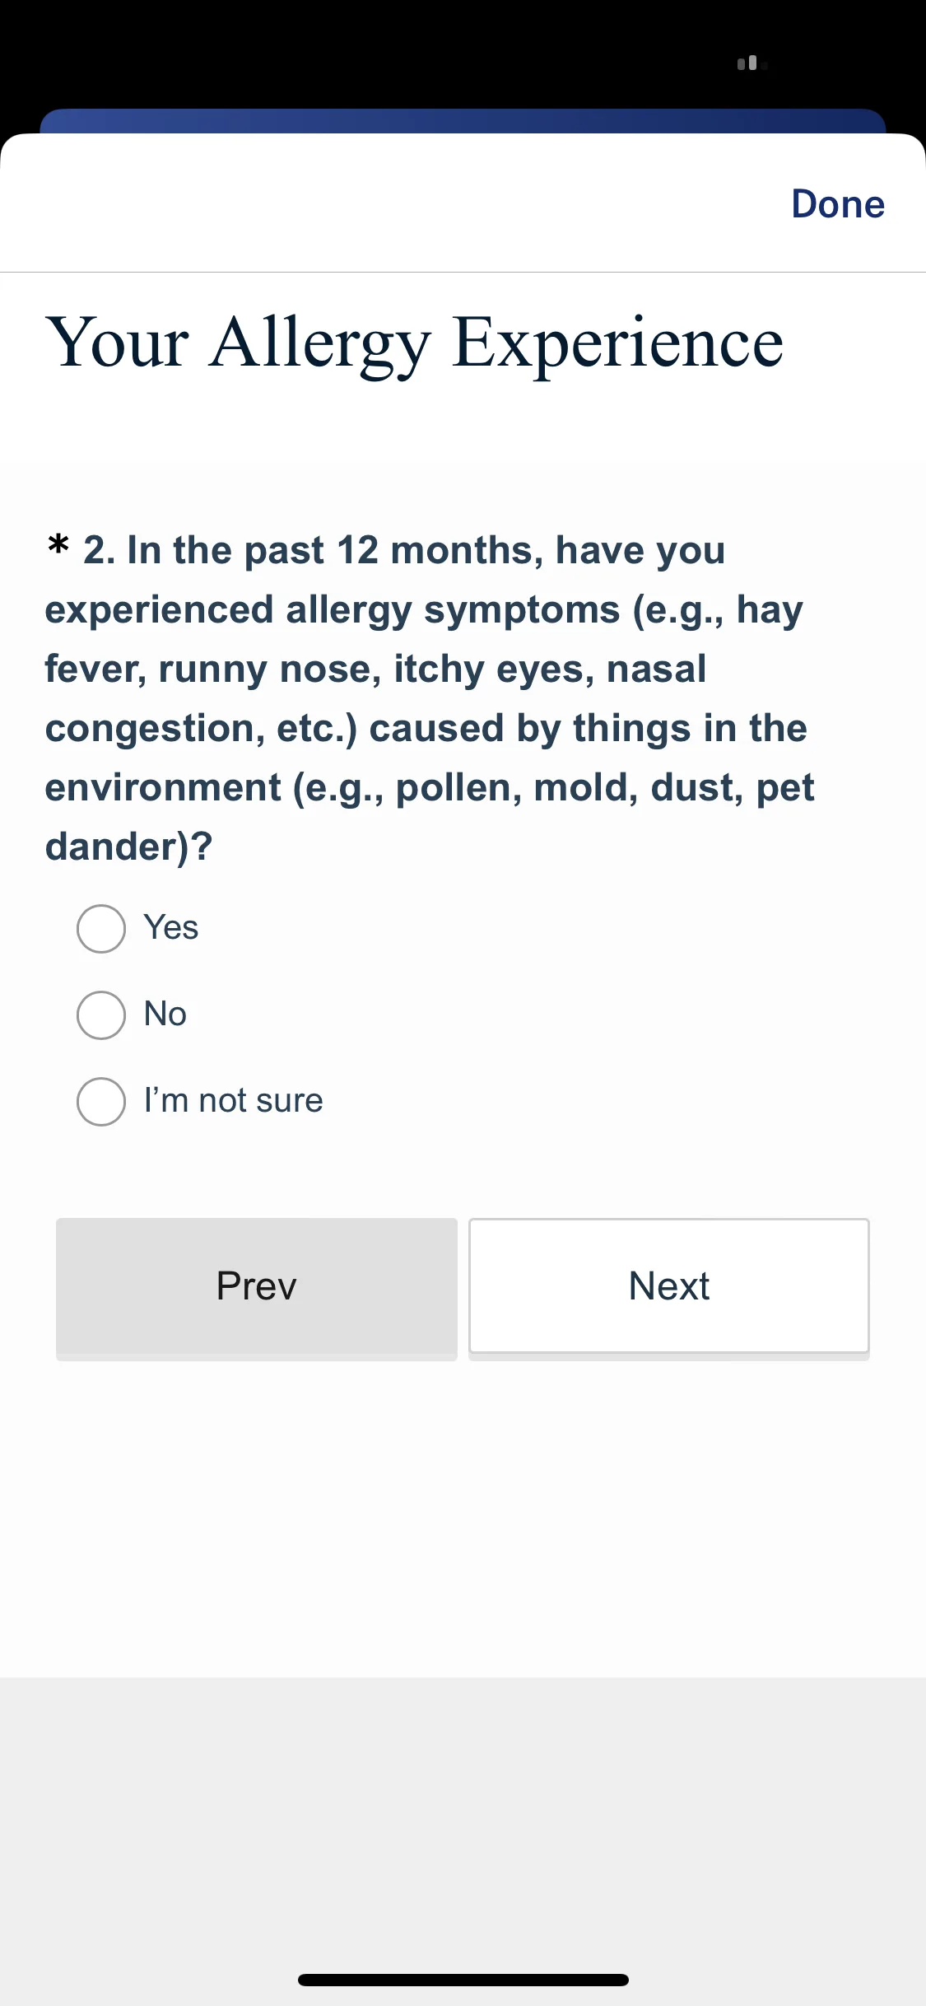This screenshot has height=2006, width=926.
Task: Tap the 'No' answer label text
Action: pos(165,1014)
